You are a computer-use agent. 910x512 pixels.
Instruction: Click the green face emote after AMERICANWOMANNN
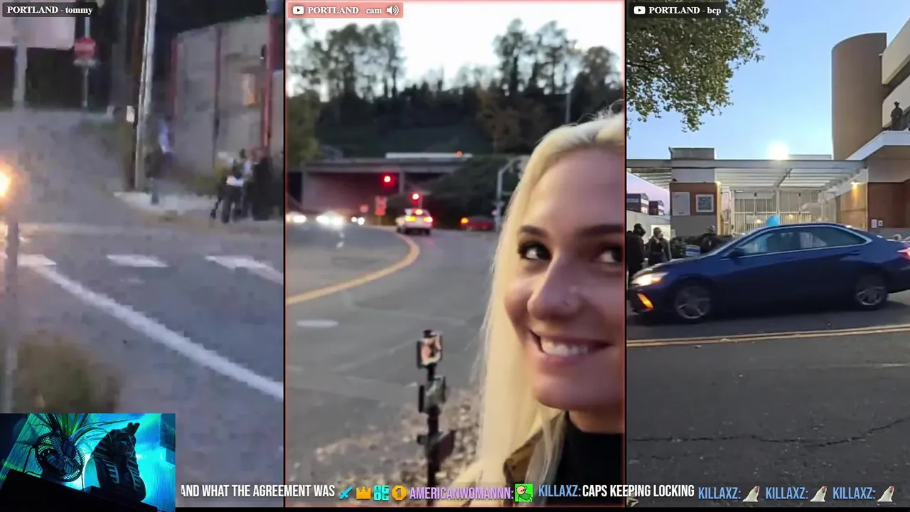(524, 492)
